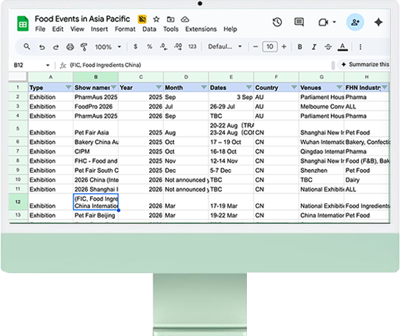
Task: Select the CIPM cell
Action: [x=96, y=151]
